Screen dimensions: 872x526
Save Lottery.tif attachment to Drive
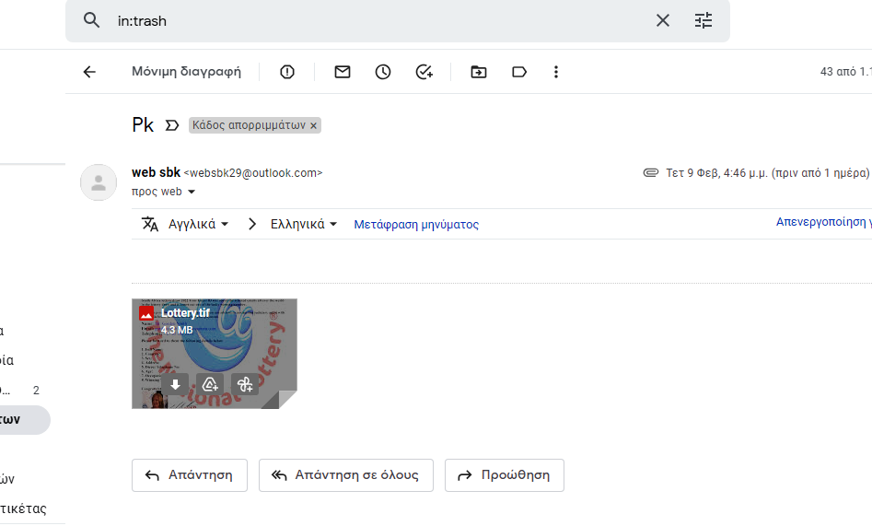210,384
